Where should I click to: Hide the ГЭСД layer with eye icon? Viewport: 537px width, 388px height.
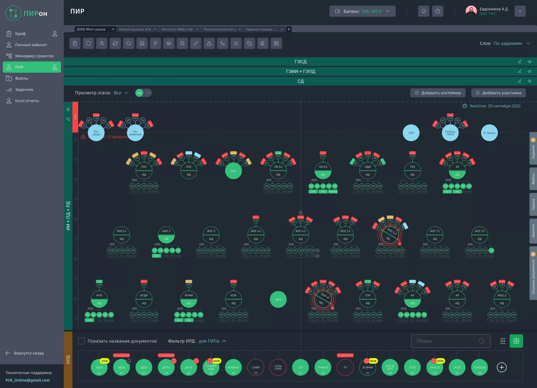pyautogui.click(x=529, y=62)
